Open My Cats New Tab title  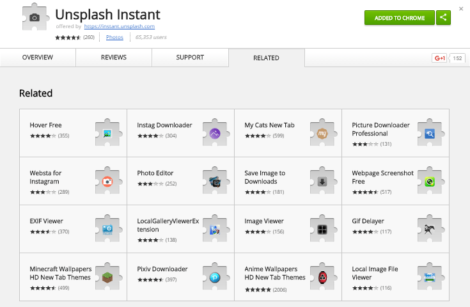click(x=269, y=125)
